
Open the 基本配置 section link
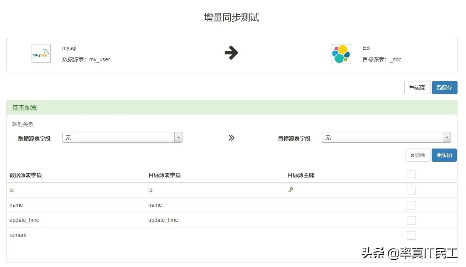(x=24, y=108)
